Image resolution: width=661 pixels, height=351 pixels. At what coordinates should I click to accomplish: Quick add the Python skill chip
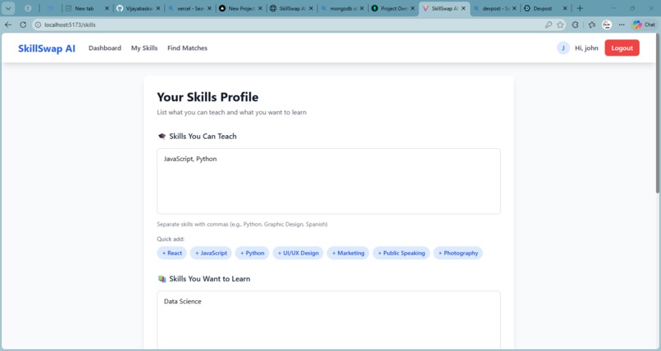pos(252,253)
